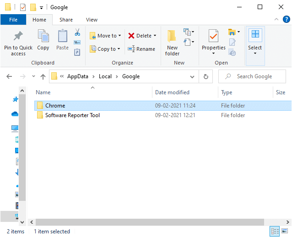The image size is (292, 237).
Task: Expand the Delete options arrow
Action: coord(155,35)
